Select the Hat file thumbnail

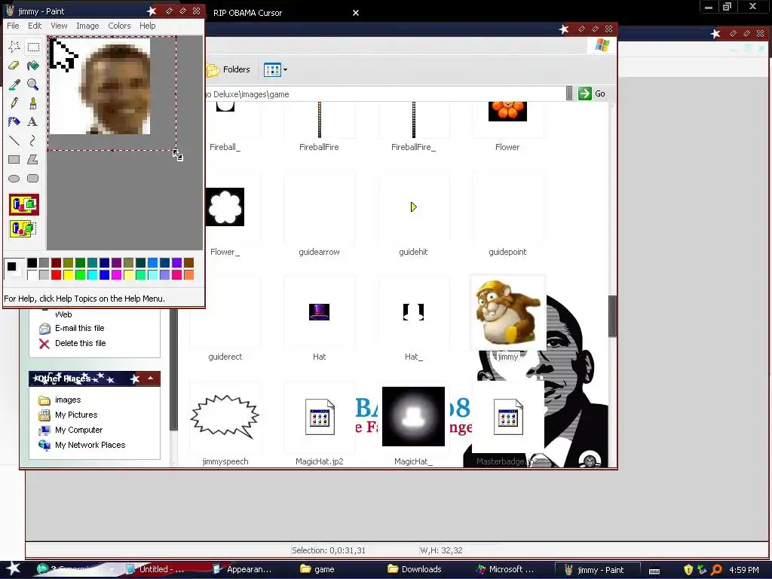(319, 312)
